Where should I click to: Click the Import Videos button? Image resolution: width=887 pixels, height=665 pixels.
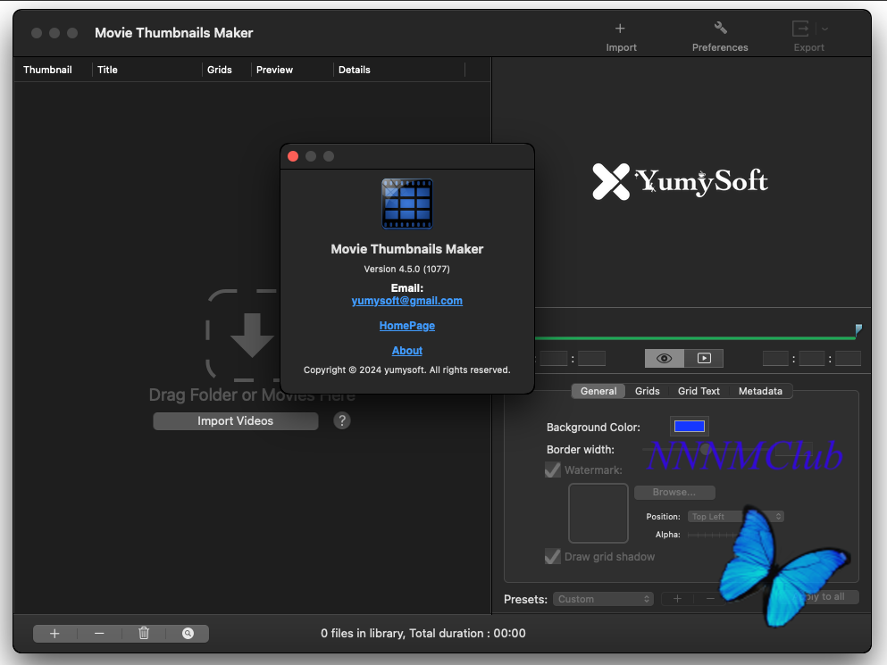(x=235, y=420)
